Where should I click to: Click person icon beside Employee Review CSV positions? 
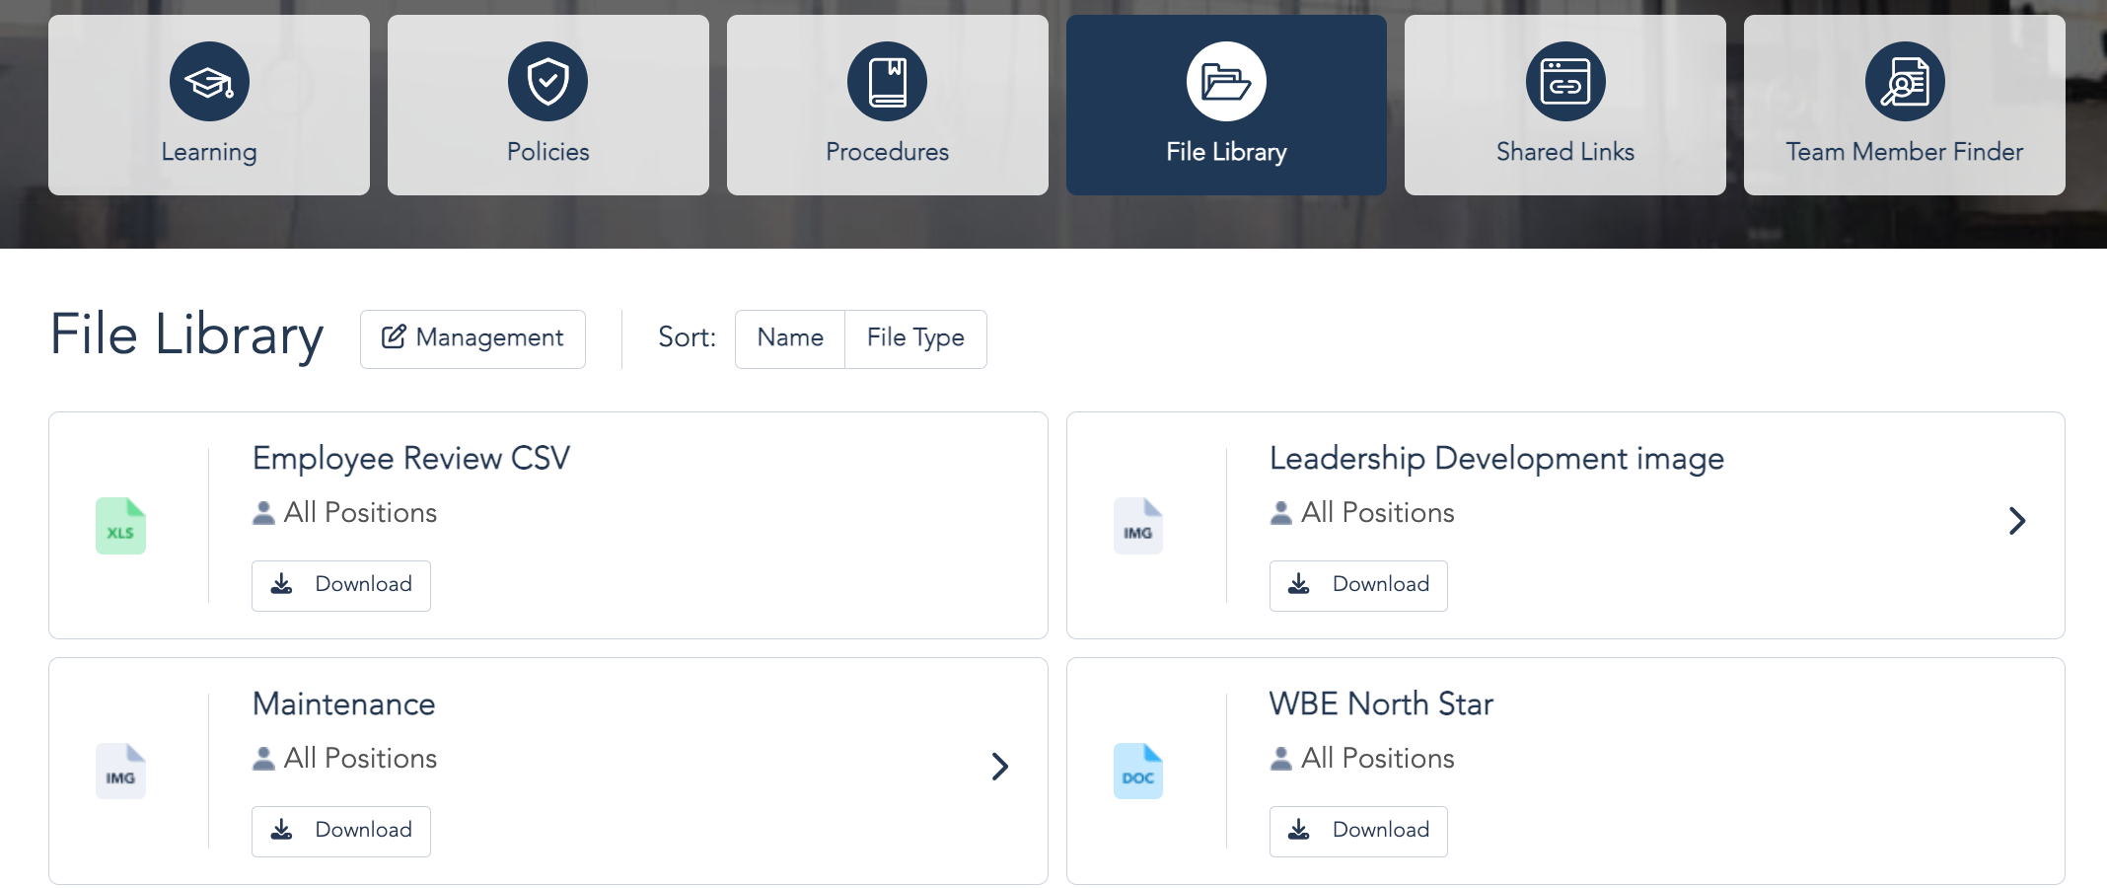263,513
